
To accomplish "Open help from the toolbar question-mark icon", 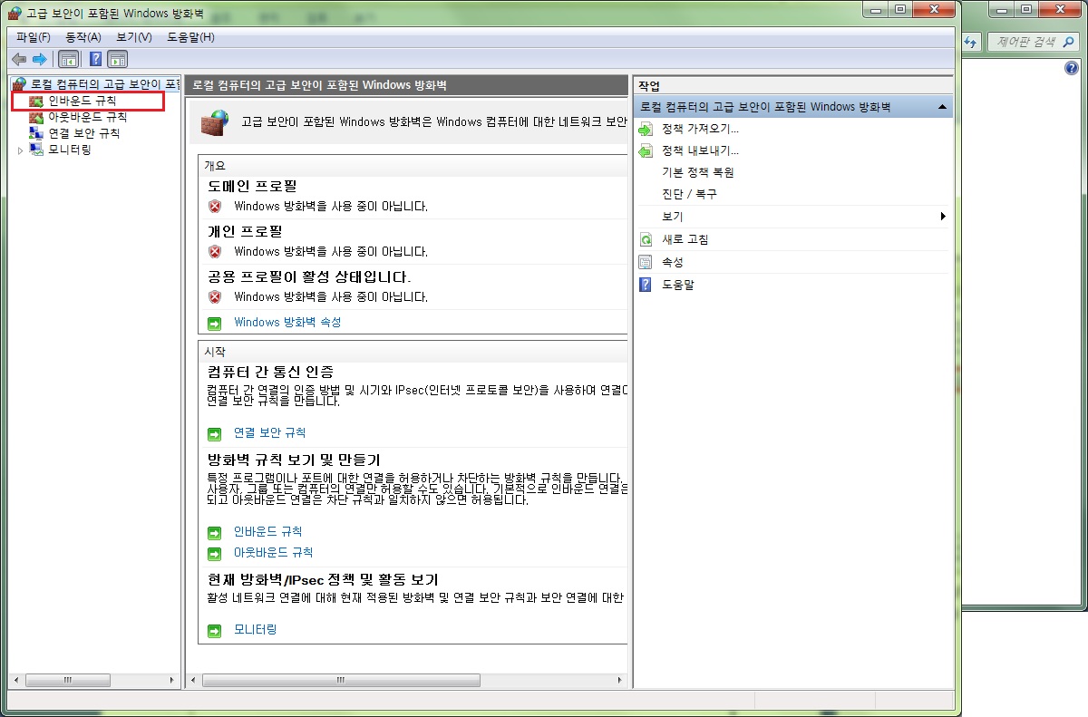I will (95, 59).
